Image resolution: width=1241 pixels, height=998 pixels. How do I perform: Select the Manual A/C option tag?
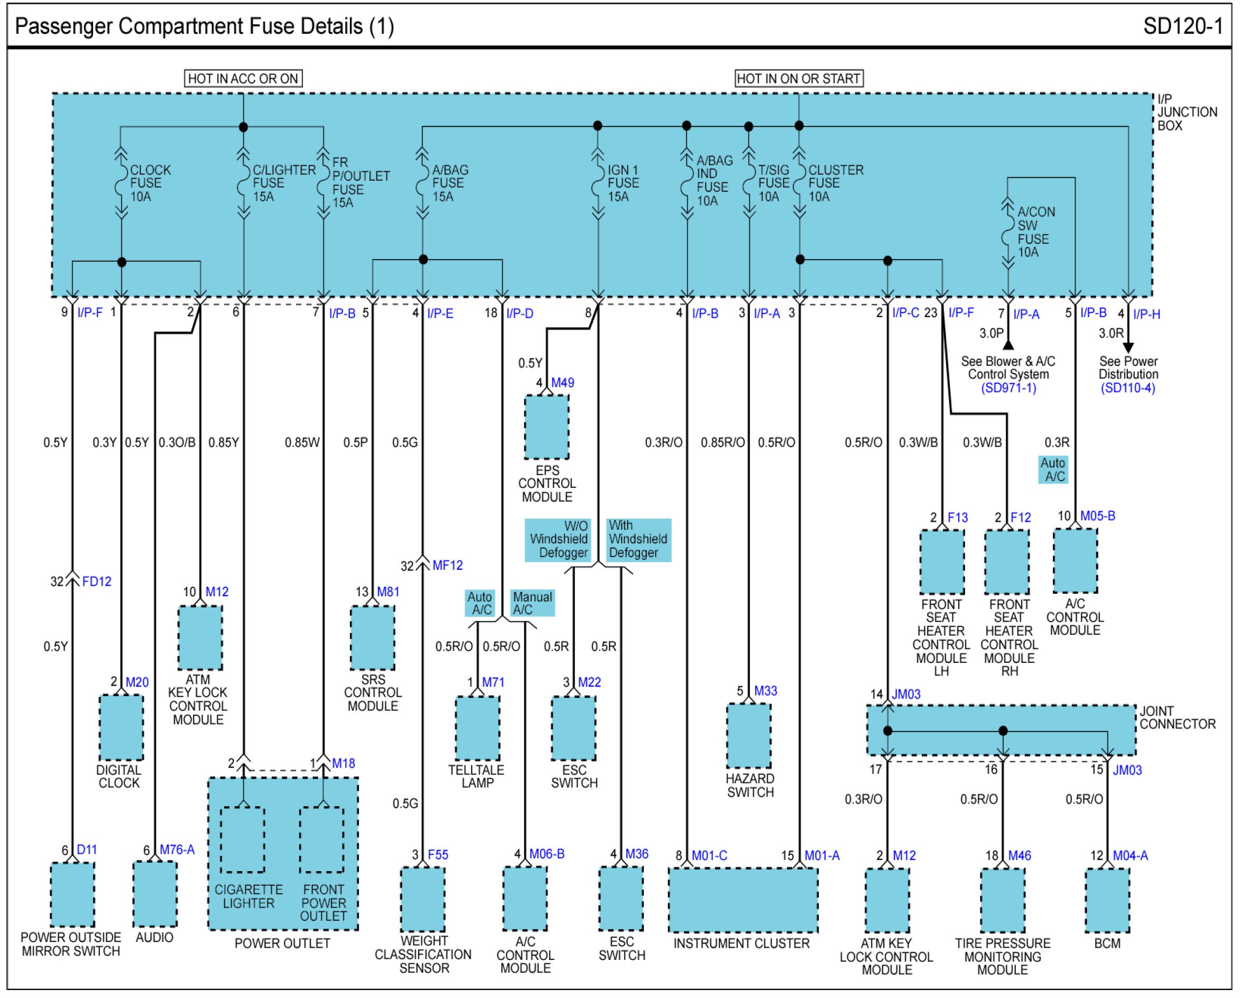[532, 603]
